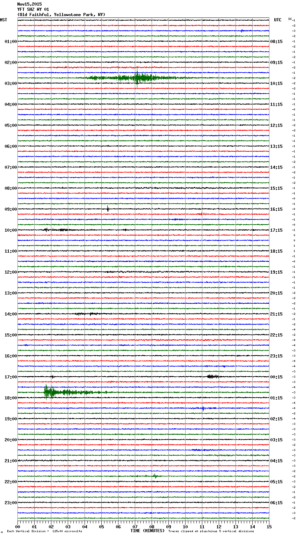Viewport: 297px width, 536px height.
Task: Click the 12:15 UTC time label
Action: [276, 125]
